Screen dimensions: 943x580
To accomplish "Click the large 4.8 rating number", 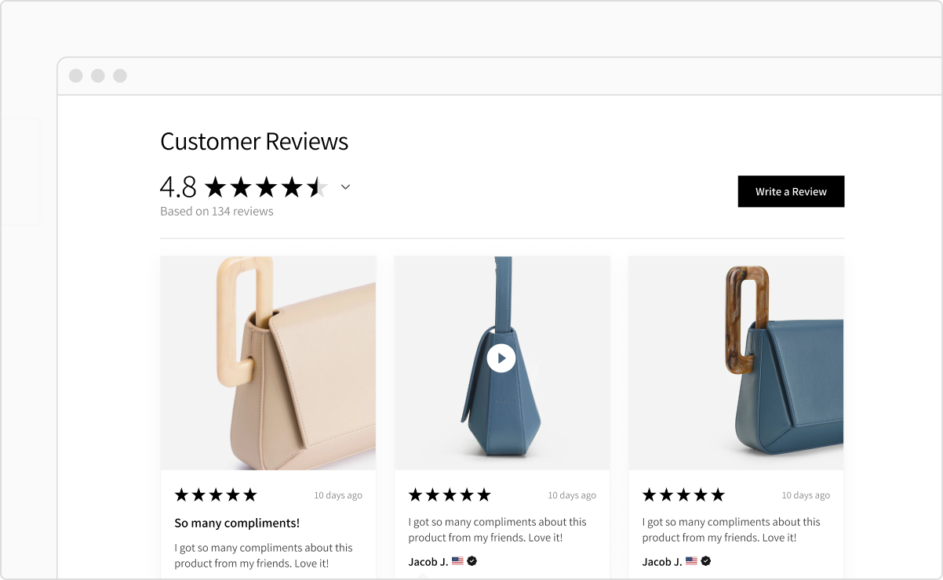I will point(177,187).
